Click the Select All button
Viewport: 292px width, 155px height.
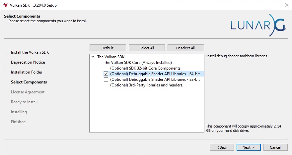coord(147,48)
